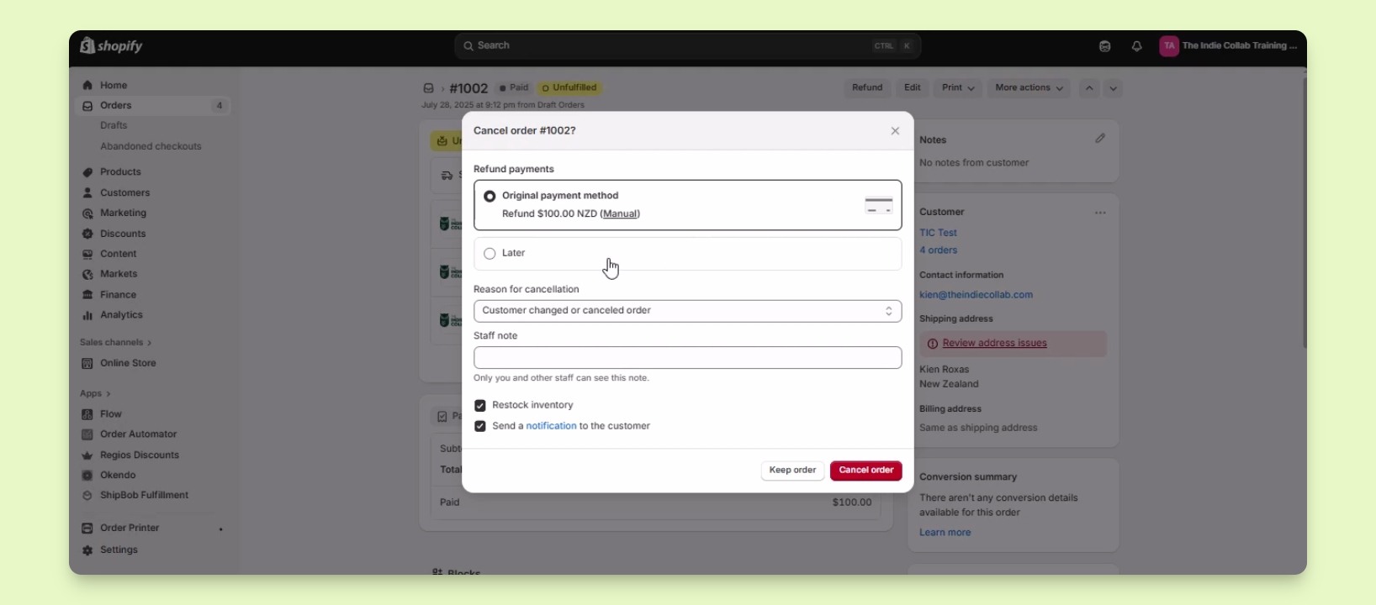The image size is (1376, 605).
Task: Click the Products tag icon in the sidebar
Action: (87, 172)
